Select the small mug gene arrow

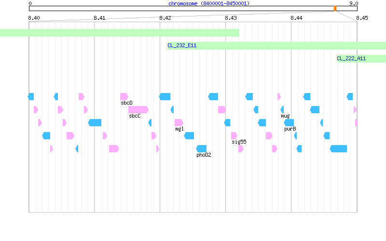point(282,110)
